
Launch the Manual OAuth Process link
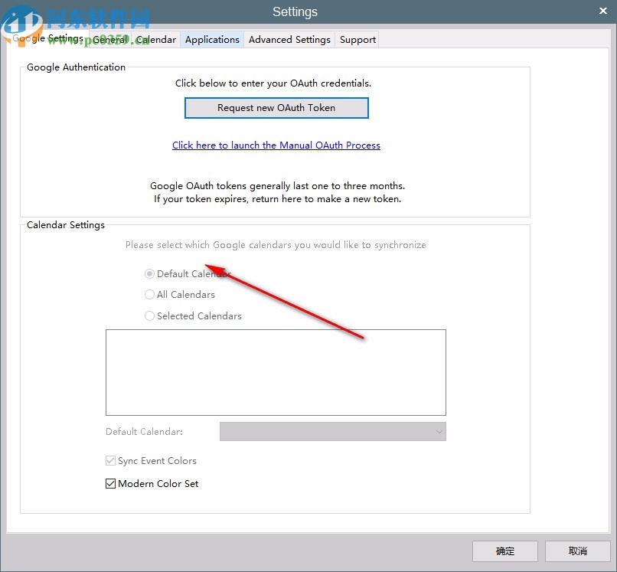pyautogui.click(x=276, y=145)
